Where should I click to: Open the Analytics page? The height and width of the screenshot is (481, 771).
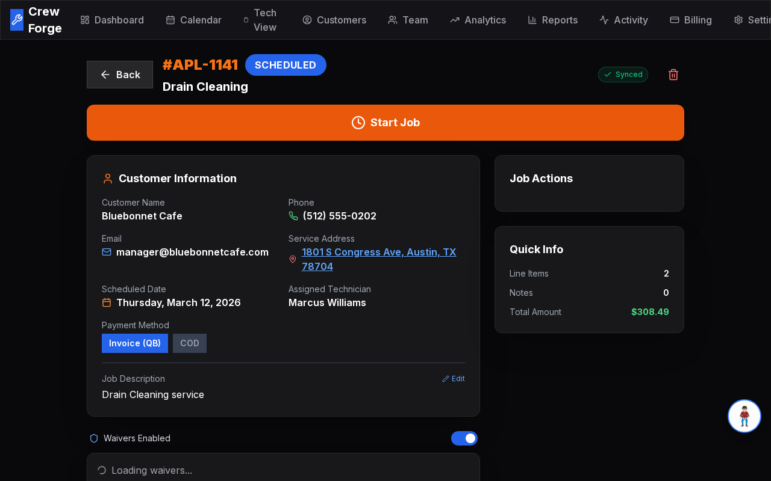478,20
